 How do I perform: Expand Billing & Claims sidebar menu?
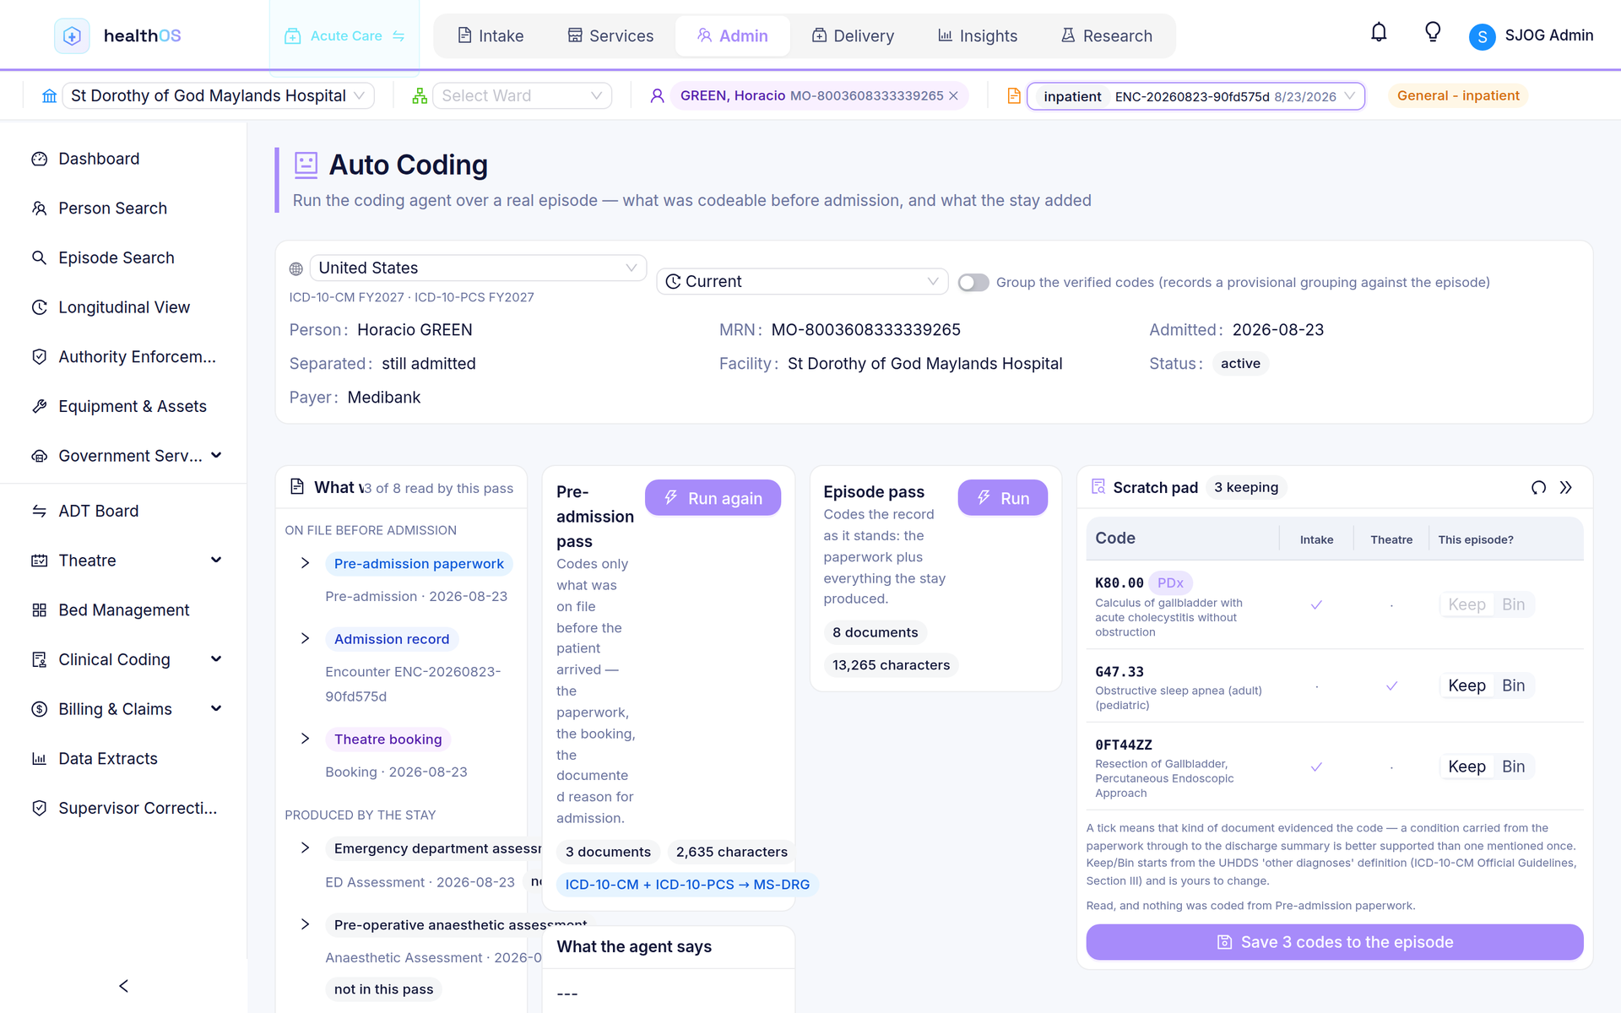pyautogui.click(x=216, y=709)
